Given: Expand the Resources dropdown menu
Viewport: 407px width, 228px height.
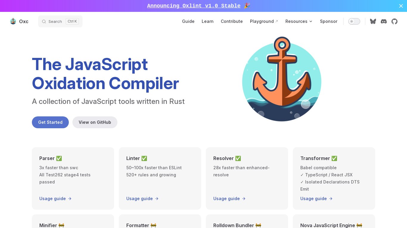Looking at the screenshot, I should click(299, 21).
